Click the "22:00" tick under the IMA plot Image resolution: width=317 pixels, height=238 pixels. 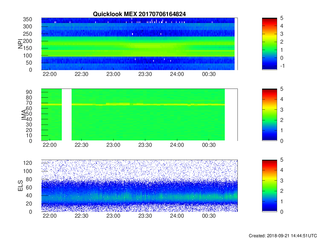[49, 145]
